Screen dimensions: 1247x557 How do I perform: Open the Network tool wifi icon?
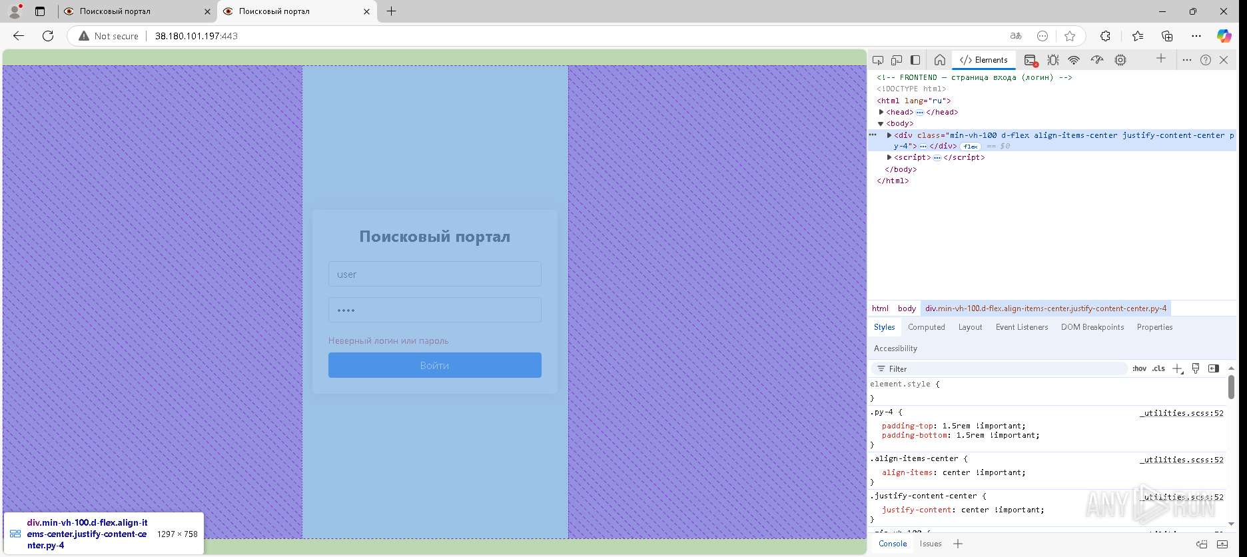pyautogui.click(x=1074, y=60)
